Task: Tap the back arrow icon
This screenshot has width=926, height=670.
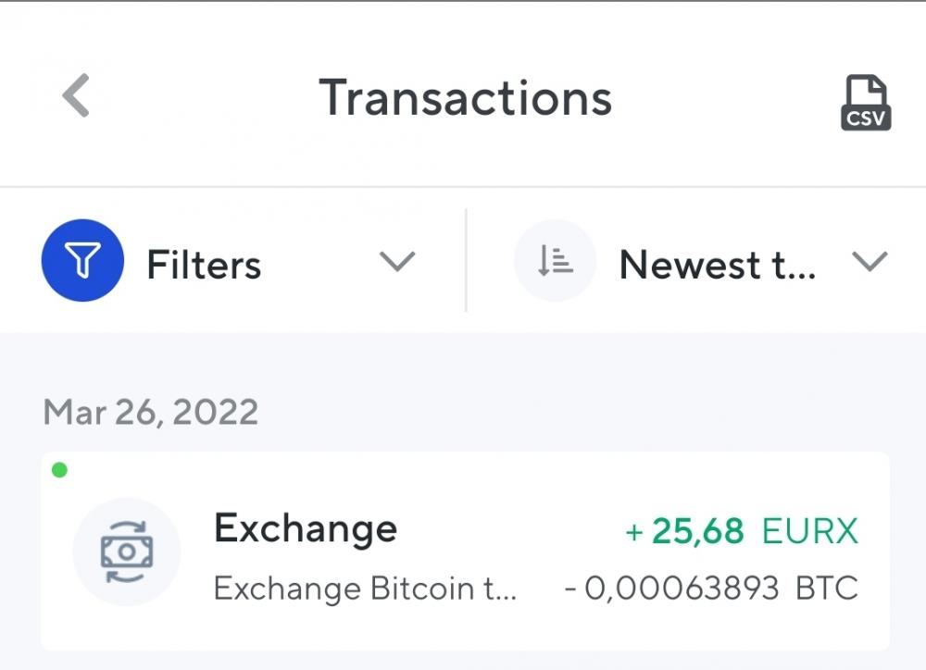Action: [76, 93]
